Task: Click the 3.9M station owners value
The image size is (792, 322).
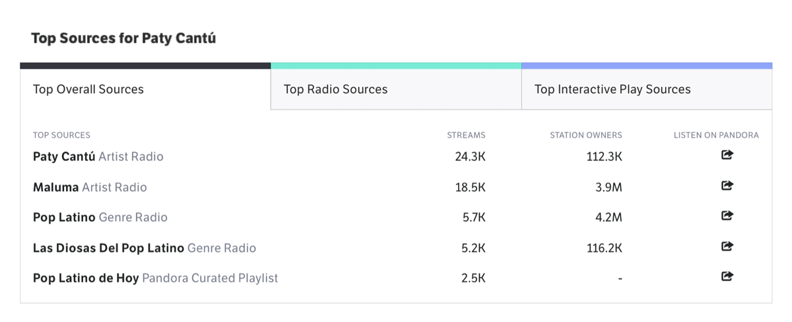Action: click(609, 187)
